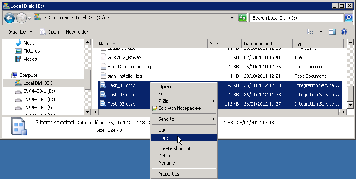356x179 pixels.
Task: Click New folder in the toolbar
Action: point(77,32)
